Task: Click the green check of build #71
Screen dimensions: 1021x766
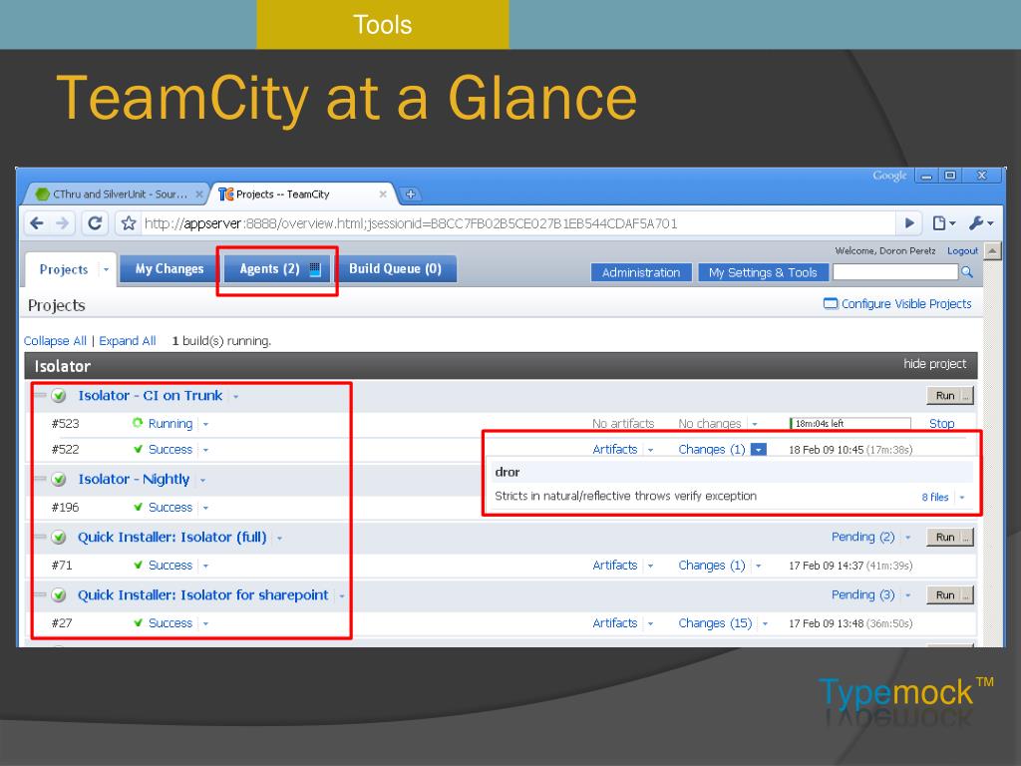Action: (138, 565)
